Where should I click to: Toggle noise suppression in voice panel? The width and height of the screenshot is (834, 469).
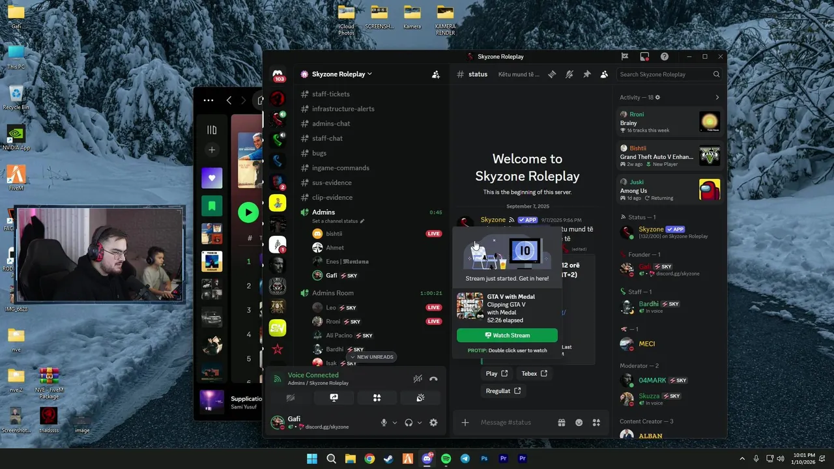pyautogui.click(x=418, y=378)
